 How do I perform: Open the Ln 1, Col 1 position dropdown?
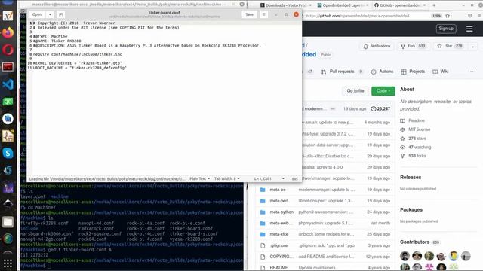(269, 178)
